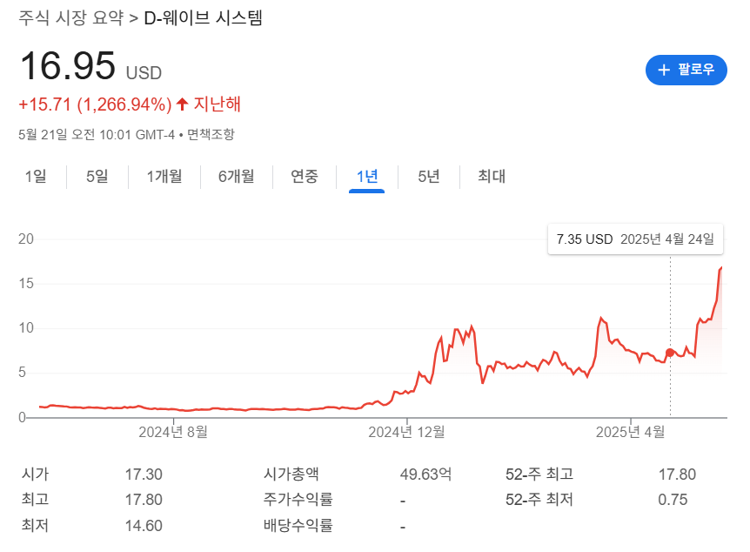Screen dimensions: 750x552
Task: Click the 52-주 최고 label
Action: [x=539, y=475]
